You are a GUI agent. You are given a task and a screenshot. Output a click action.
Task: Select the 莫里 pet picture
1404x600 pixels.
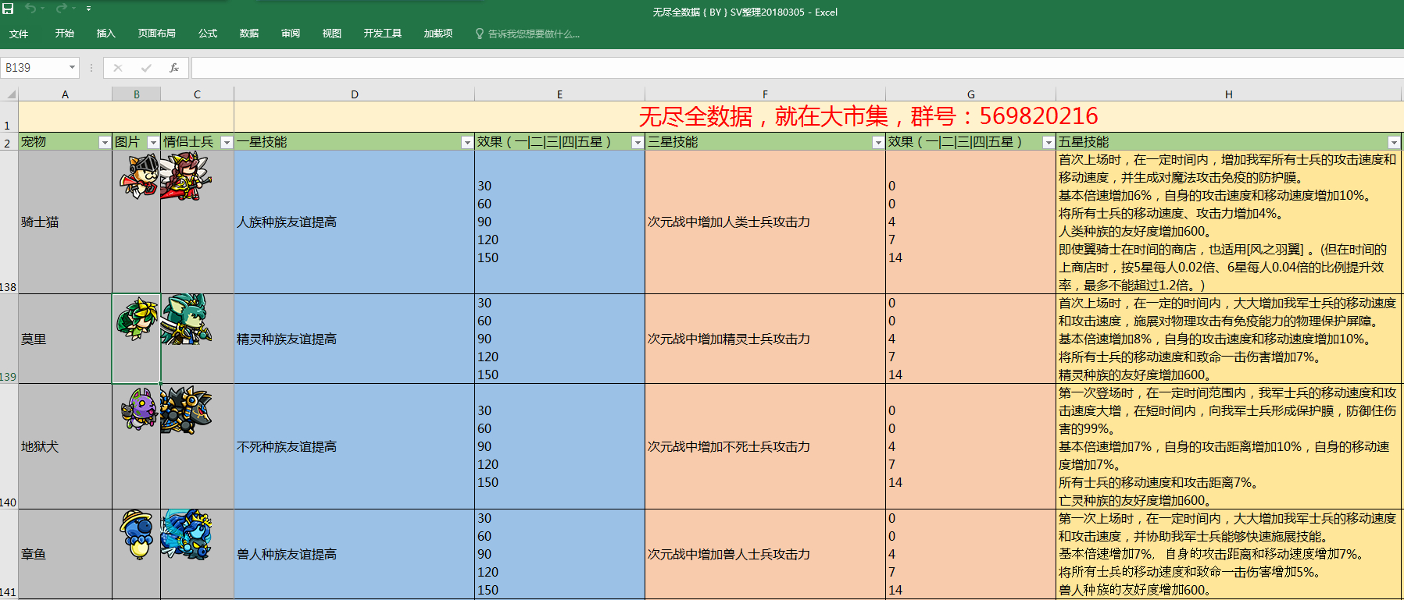tap(138, 318)
